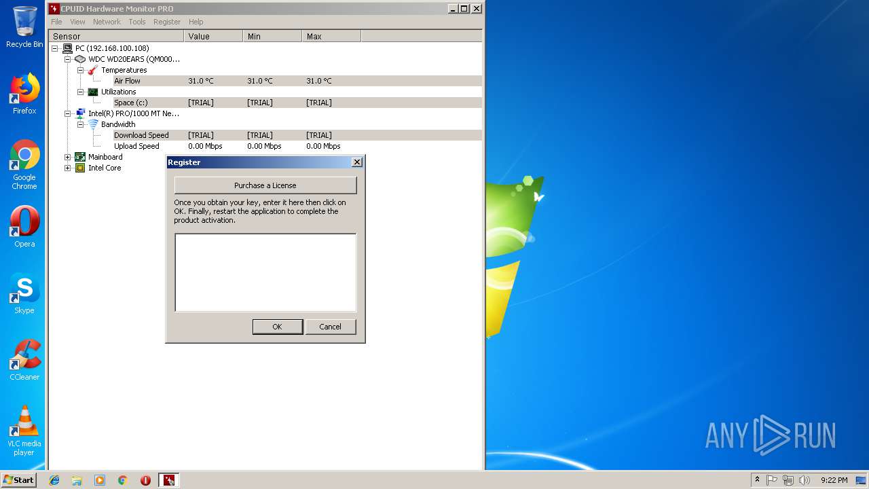This screenshot has height=489, width=869.
Task: Show hidden system tray icons arrow
Action: [757, 480]
